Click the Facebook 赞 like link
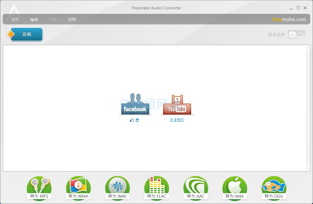The image size is (313, 204). (135, 120)
